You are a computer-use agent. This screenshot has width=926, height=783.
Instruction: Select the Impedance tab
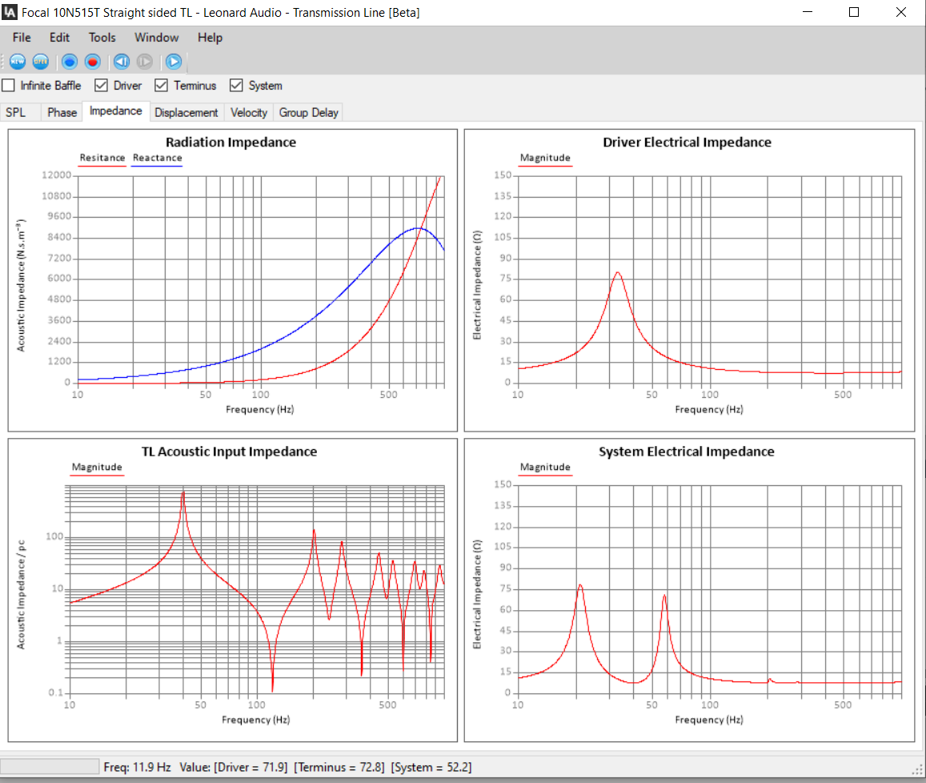[116, 111]
